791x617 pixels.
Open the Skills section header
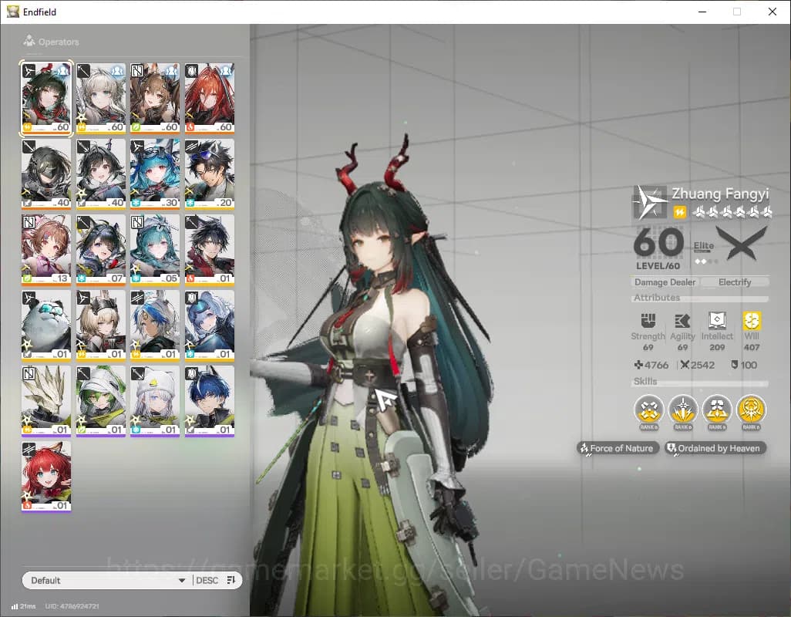[x=700, y=382]
